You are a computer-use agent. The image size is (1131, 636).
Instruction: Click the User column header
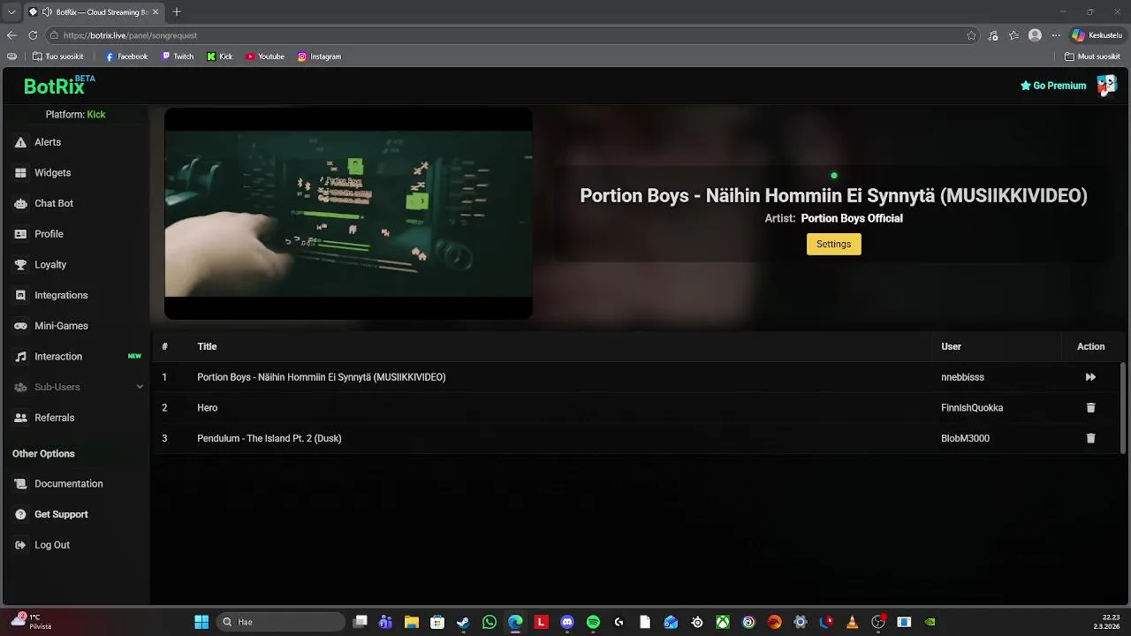tap(951, 346)
